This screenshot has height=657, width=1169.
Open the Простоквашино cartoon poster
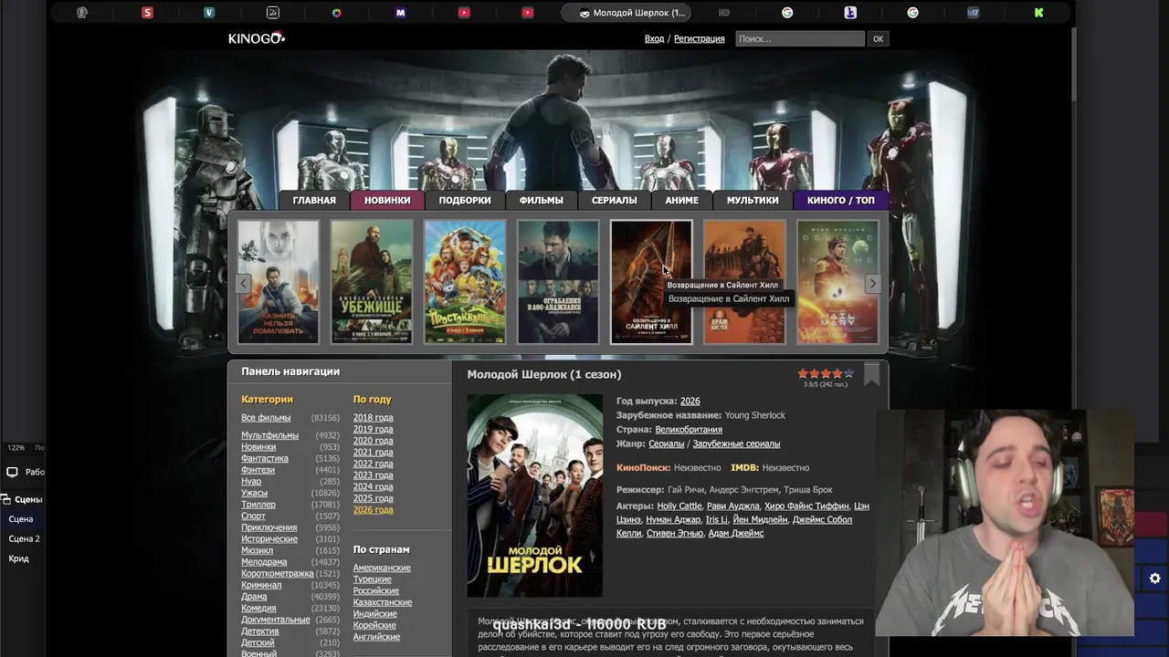[465, 282]
